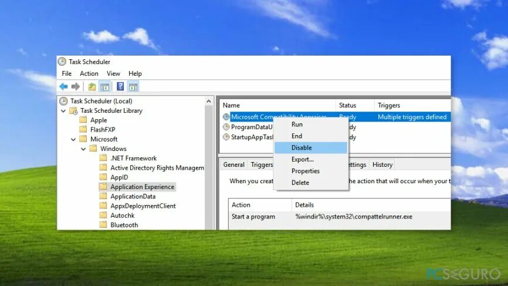This screenshot has height=286, width=508.
Task: Sort by the Status column header
Action: coord(355,105)
